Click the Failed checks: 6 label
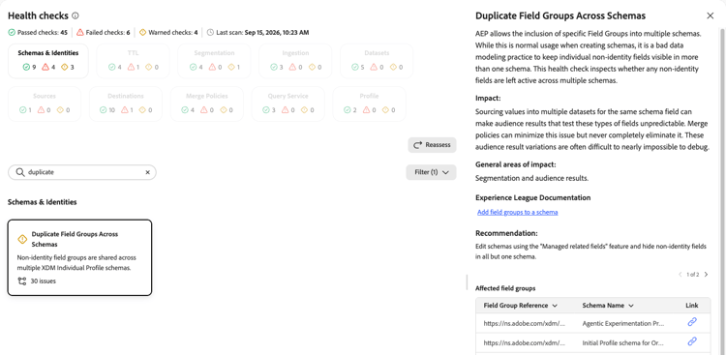This screenshot has width=726, height=355. click(x=107, y=32)
